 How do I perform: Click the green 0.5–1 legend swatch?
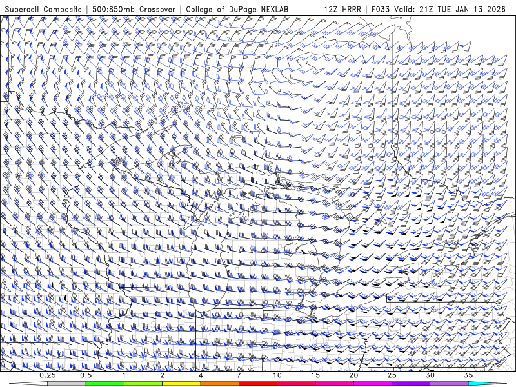tap(104, 384)
